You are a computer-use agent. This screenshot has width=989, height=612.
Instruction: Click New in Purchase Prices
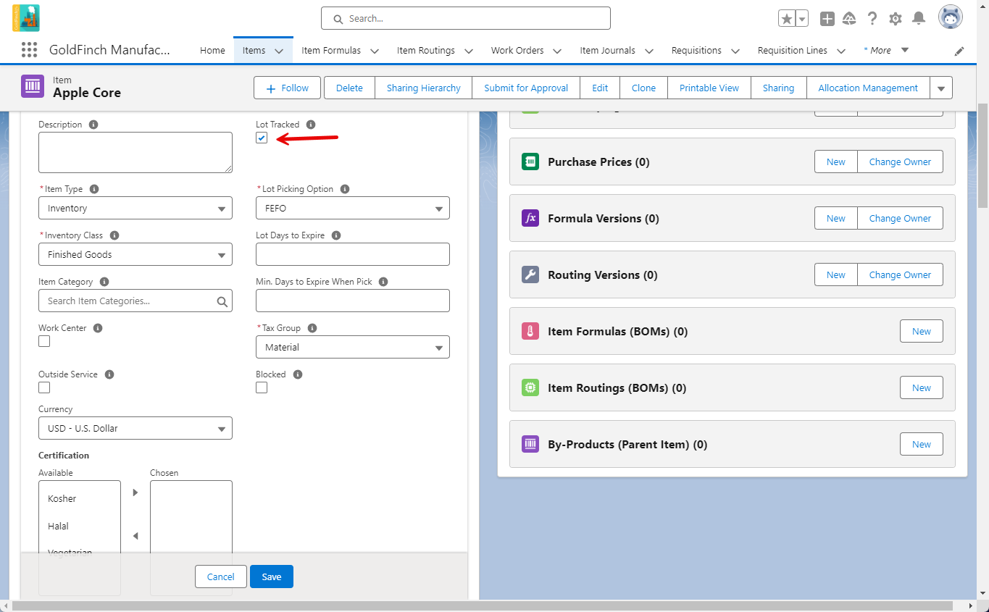click(x=836, y=162)
